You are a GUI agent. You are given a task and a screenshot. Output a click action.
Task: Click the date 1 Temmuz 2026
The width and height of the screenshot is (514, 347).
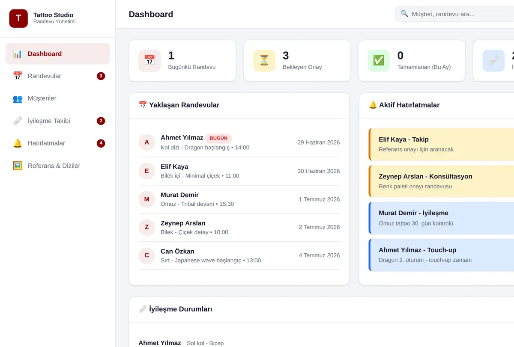(320, 199)
